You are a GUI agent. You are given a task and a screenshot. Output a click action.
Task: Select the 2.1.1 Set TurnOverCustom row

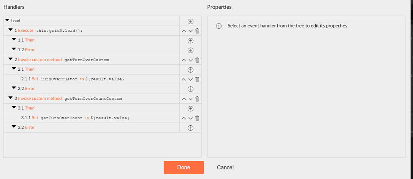point(91,79)
